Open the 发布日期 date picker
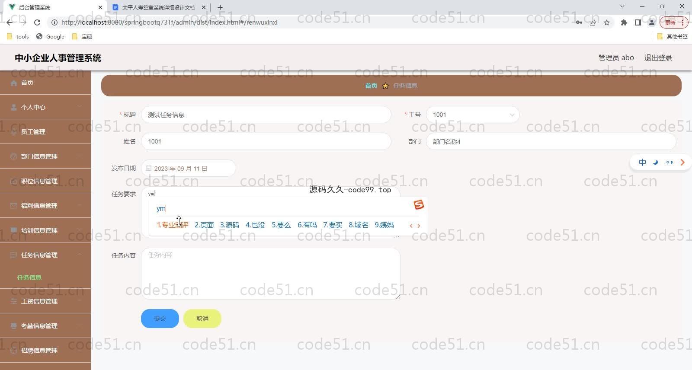Screen dimensions: 692x370 (x=188, y=168)
